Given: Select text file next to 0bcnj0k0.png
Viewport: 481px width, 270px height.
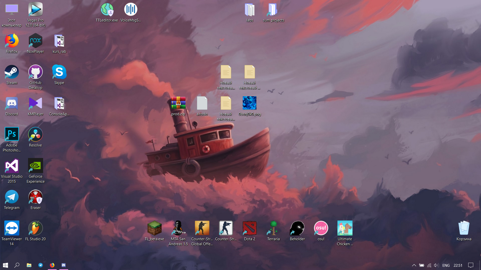Looking at the screenshot, I should (226, 108).
